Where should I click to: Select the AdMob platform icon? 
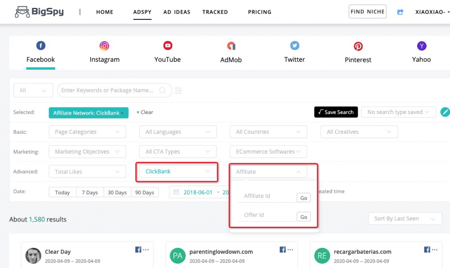231,46
